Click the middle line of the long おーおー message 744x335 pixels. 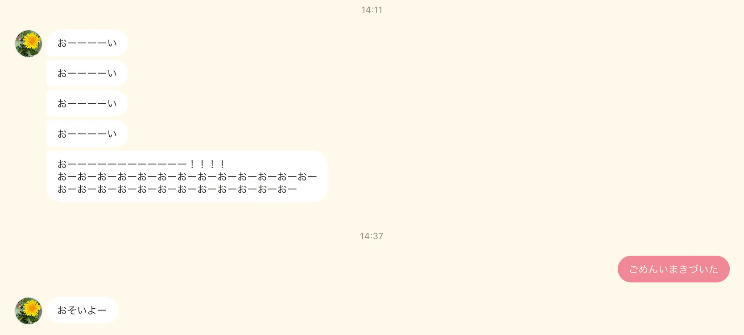click(187, 177)
